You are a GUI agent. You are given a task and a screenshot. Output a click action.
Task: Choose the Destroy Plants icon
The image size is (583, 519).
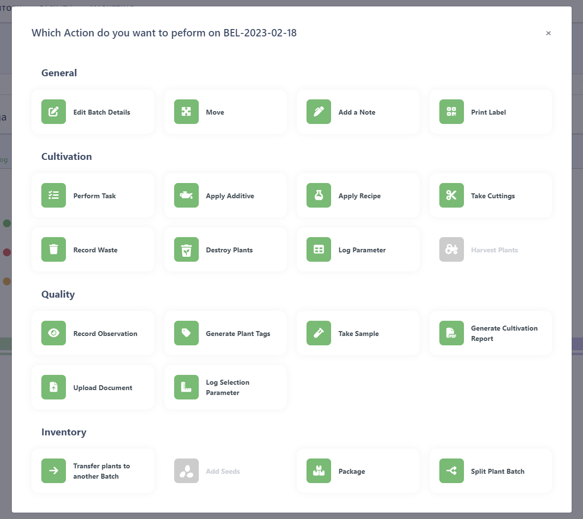coord(186,249)
